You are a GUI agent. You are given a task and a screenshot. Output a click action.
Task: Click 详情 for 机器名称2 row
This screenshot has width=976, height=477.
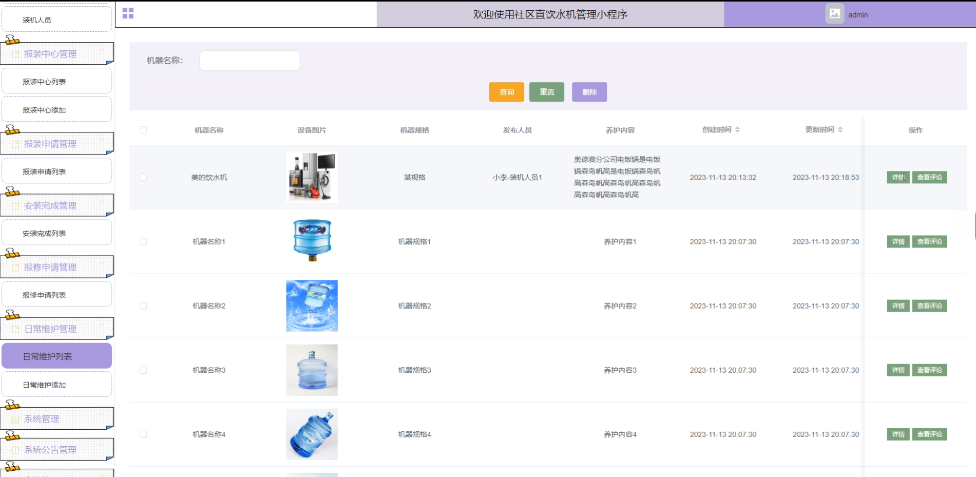click(898, 306)
